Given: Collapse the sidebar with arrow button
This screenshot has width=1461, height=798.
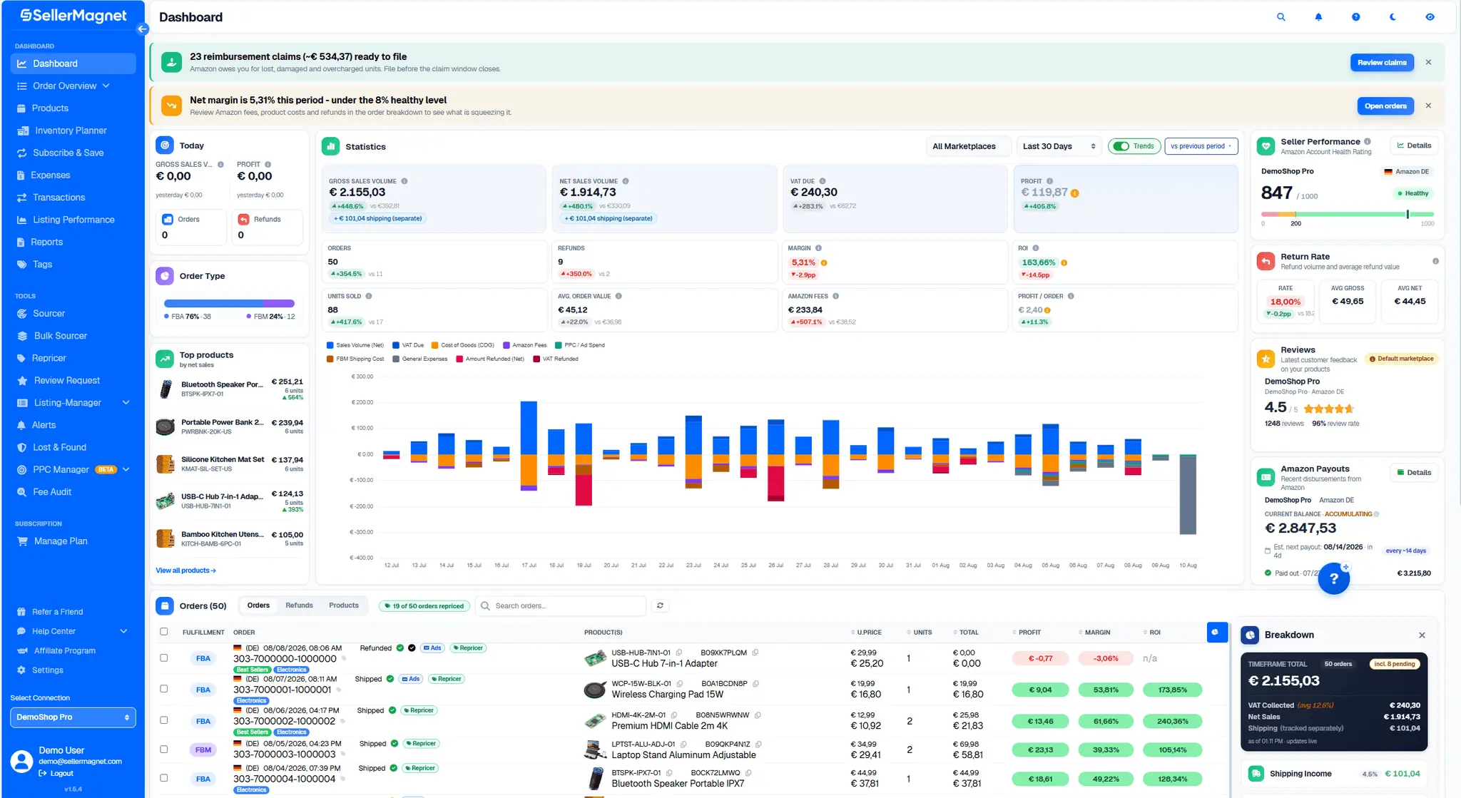Looking at the screenshot, I should point(142,29).
